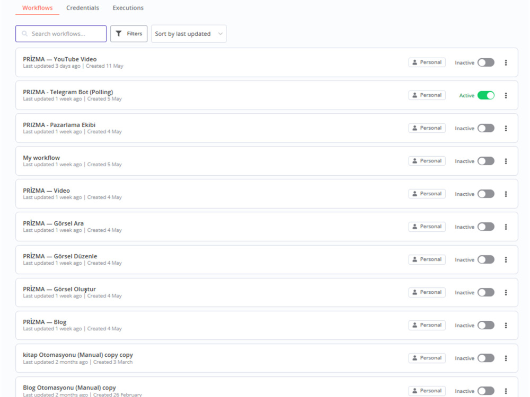Open the PRİZMA — Görsel Oluştur workflow

click(x=267, y=292)
